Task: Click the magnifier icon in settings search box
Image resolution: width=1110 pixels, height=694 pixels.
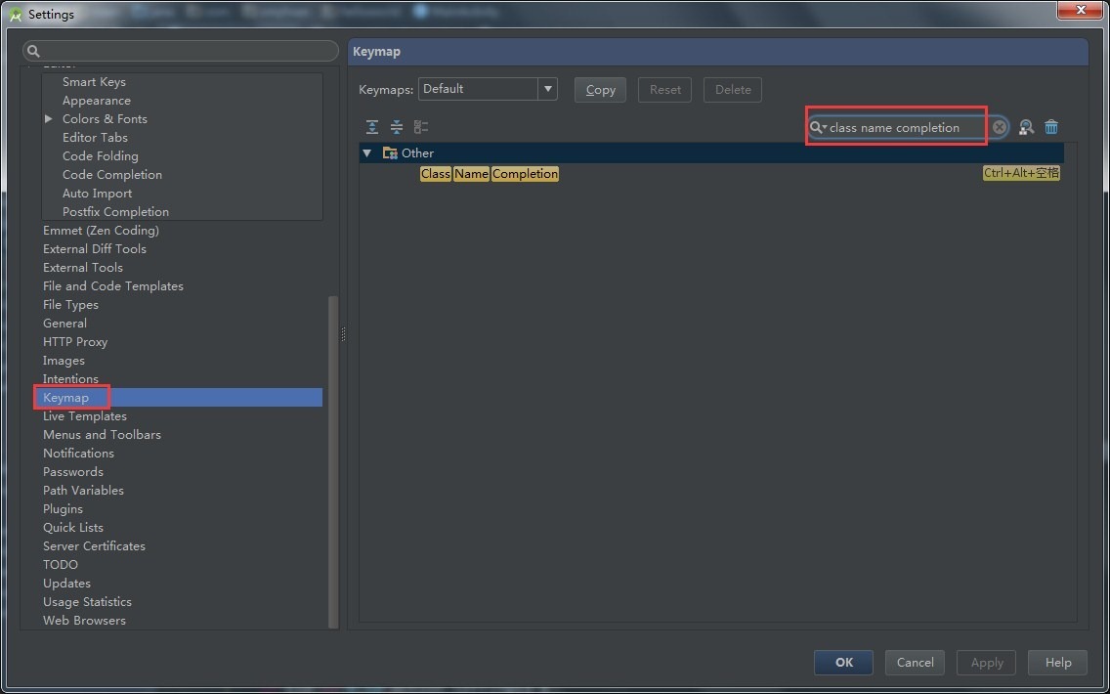Action: (33, 51)
